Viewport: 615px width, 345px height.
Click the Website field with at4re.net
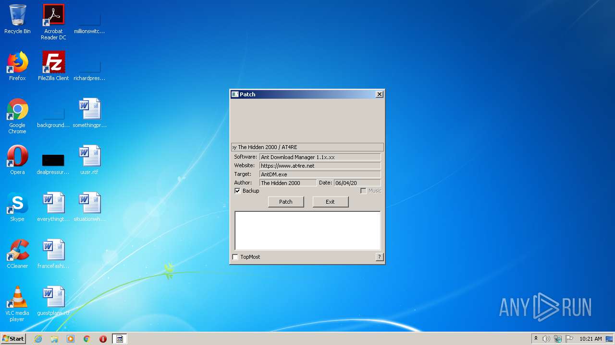coord(320,166)
